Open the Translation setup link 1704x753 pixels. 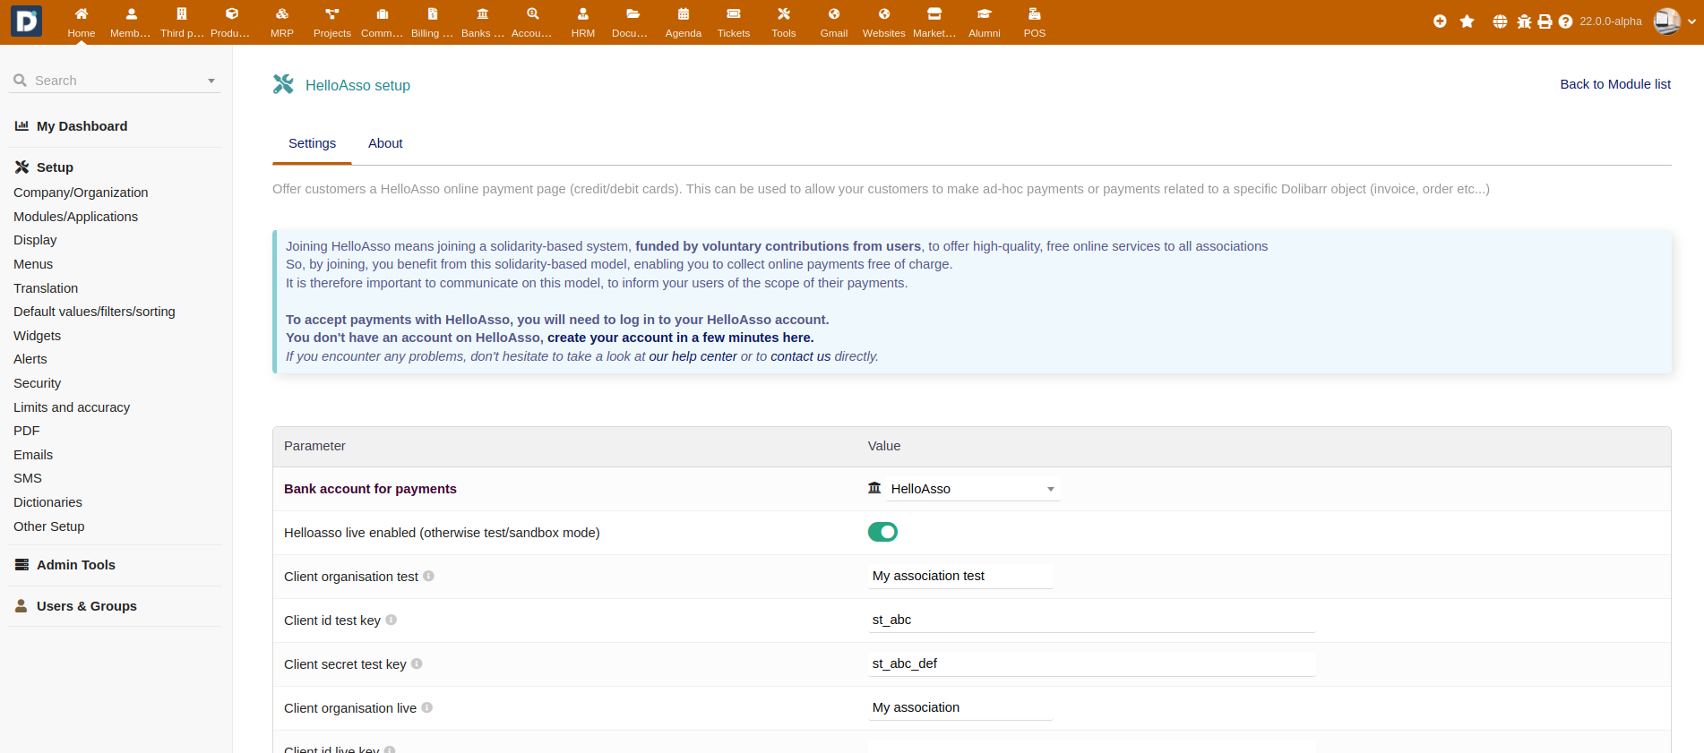[x=46, y=288]
